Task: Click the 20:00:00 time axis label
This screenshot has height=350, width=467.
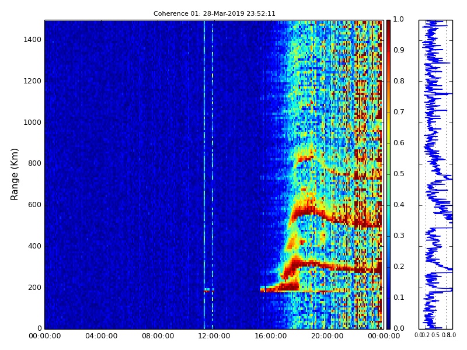Action: point(327,336)
